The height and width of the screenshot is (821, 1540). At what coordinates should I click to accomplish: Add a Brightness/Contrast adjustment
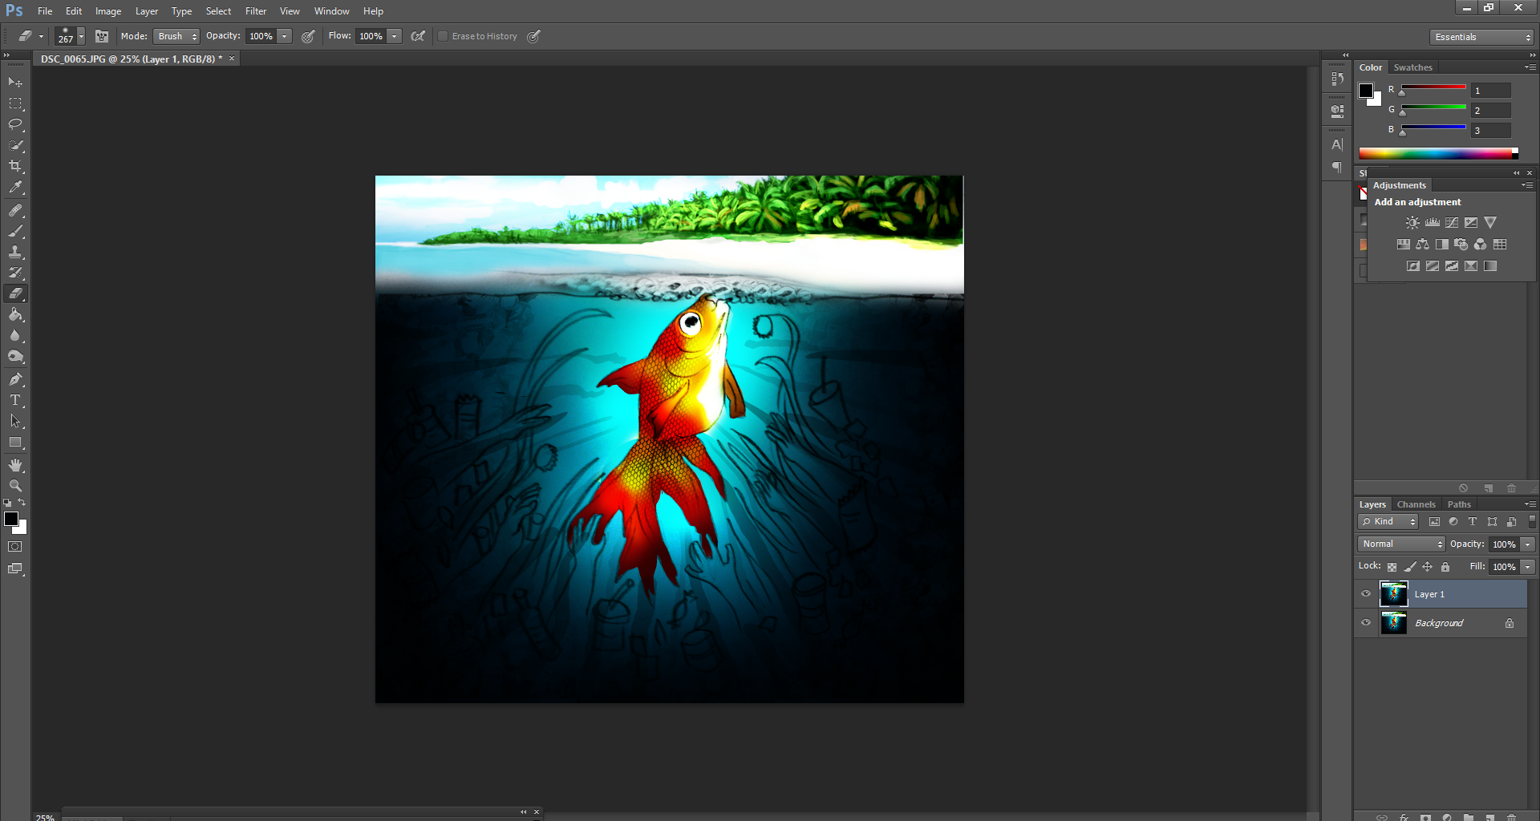click(1412, 223)
